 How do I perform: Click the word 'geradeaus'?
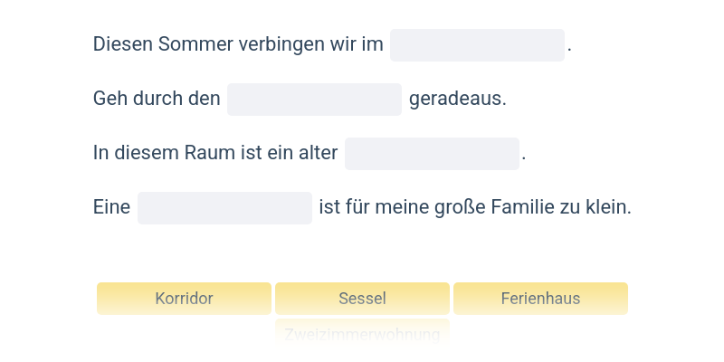click(455, 99)
